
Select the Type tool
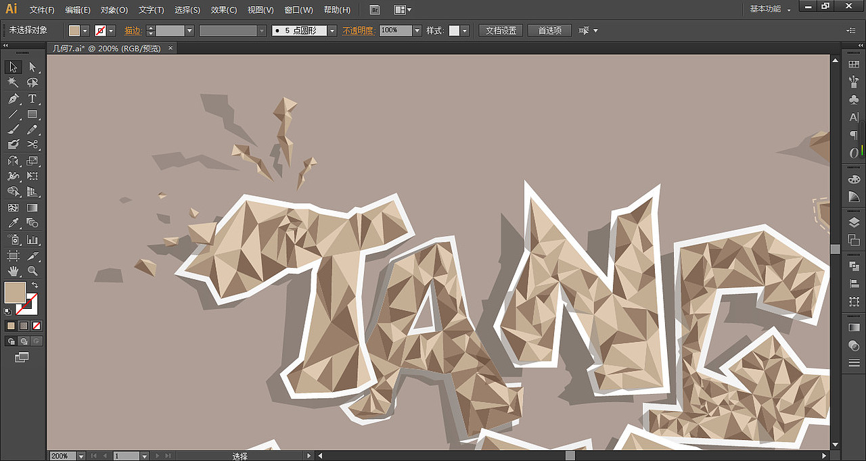pos(32,99)
